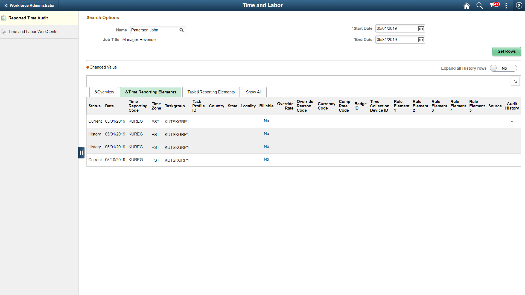Toggle Expand all History rows switch

click(x=503, y=68)
